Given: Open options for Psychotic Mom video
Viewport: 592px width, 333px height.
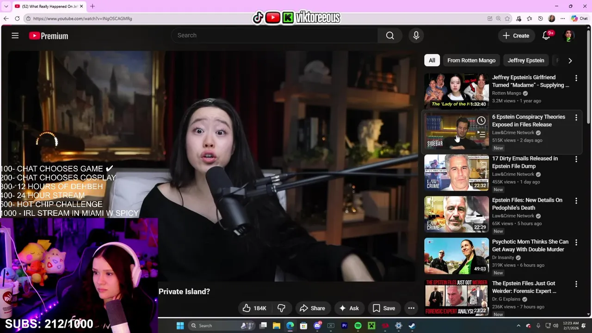Looking at the screenshot, I should (x=576, y=242).
